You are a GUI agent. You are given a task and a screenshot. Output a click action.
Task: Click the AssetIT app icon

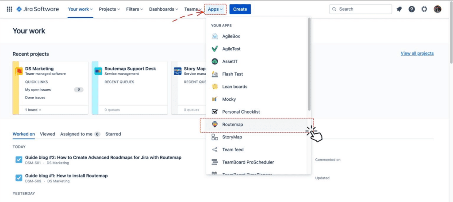(x=215, y=61)
